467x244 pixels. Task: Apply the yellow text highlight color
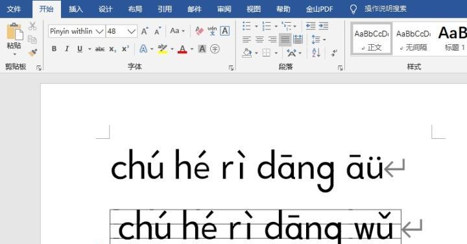point(163,49)
